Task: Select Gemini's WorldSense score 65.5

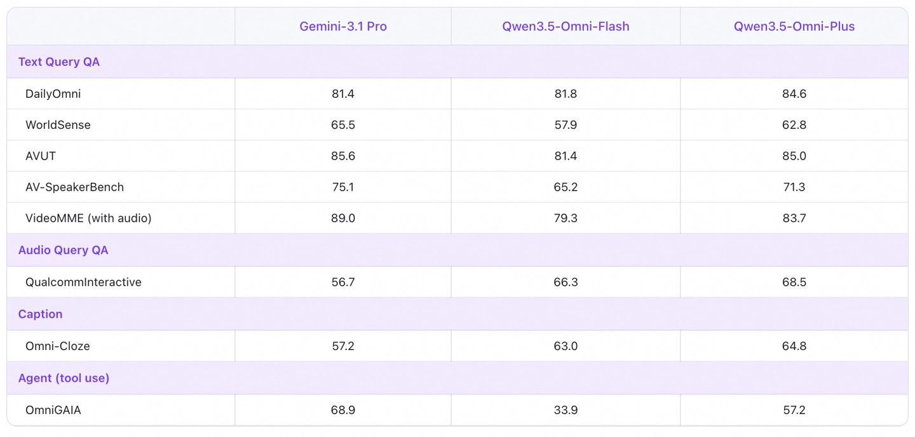Action: [343, 125]
